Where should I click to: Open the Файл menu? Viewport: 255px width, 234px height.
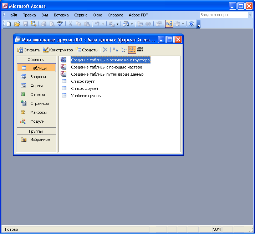click(12, 15)
